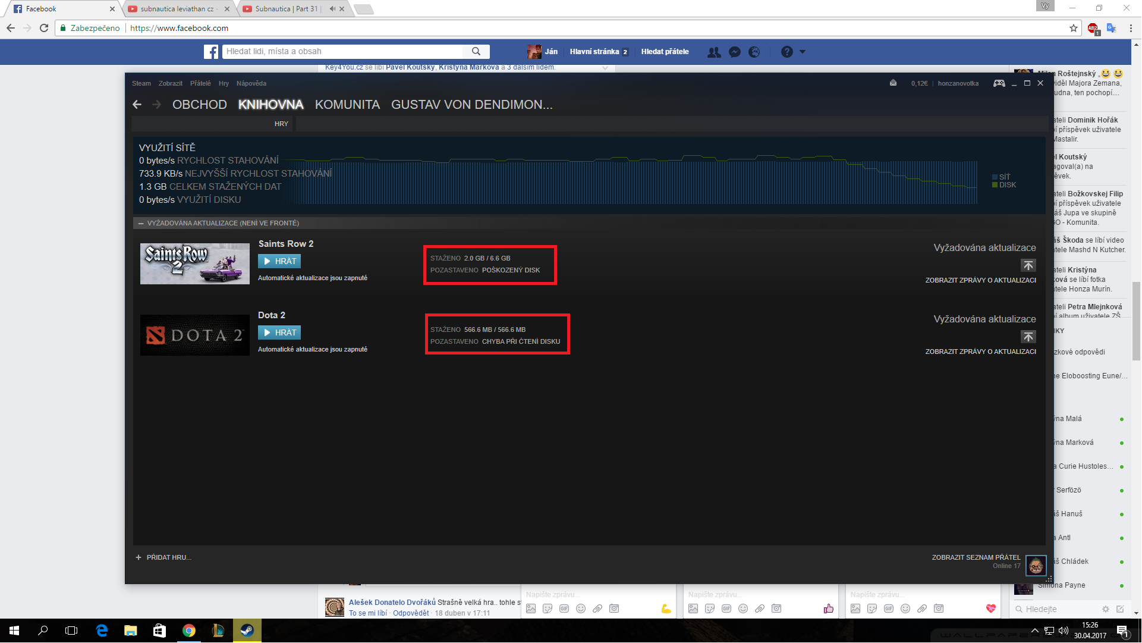This screenshot has height=643, width=1142.
Task: Open Hlavní stránka on Facebook
Action: click(594, 52)
